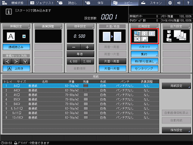The image size is (193, 145).
Task: Select tray 2 A4 landscape paper row
Action: (x=81, y=90)
